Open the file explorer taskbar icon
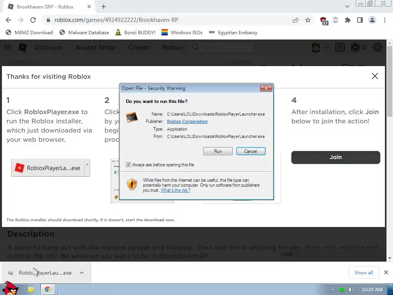Viewport: 393px width, 295px height. tap(31, 290)
